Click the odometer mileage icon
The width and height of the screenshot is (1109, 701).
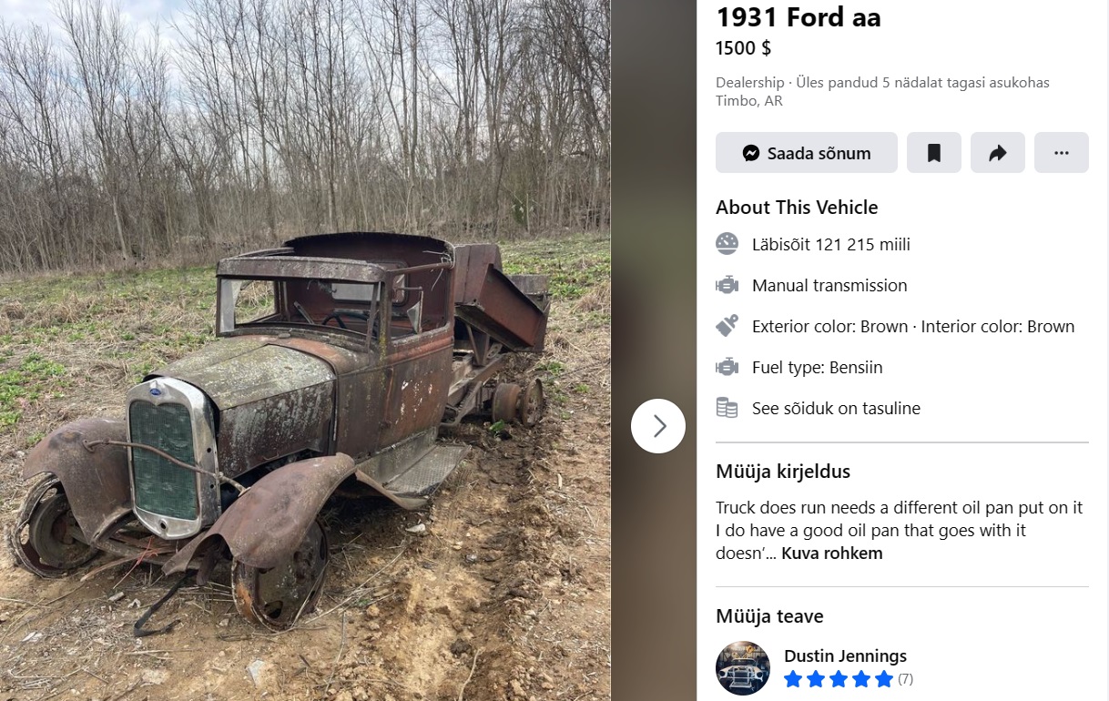[727, 244]
